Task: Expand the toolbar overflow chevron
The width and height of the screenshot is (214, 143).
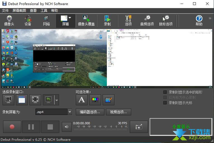Action: pyautogui.click(x=210, y=18)
